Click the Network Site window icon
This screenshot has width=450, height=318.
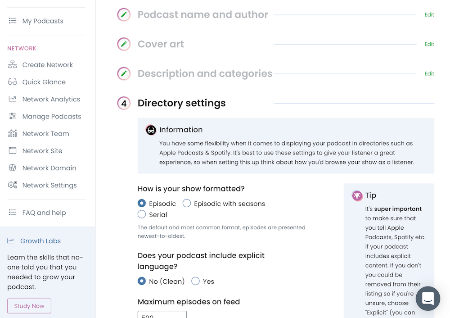point(12,150)
